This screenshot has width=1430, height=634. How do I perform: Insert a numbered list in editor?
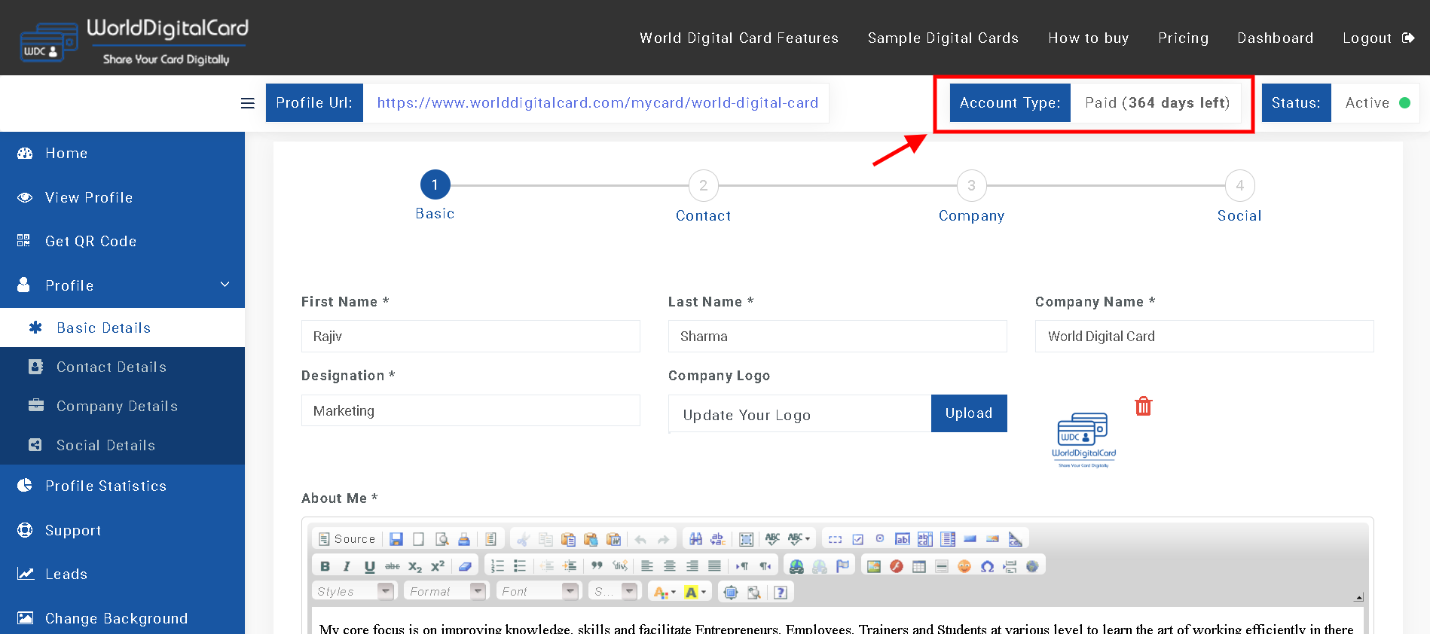497,566
